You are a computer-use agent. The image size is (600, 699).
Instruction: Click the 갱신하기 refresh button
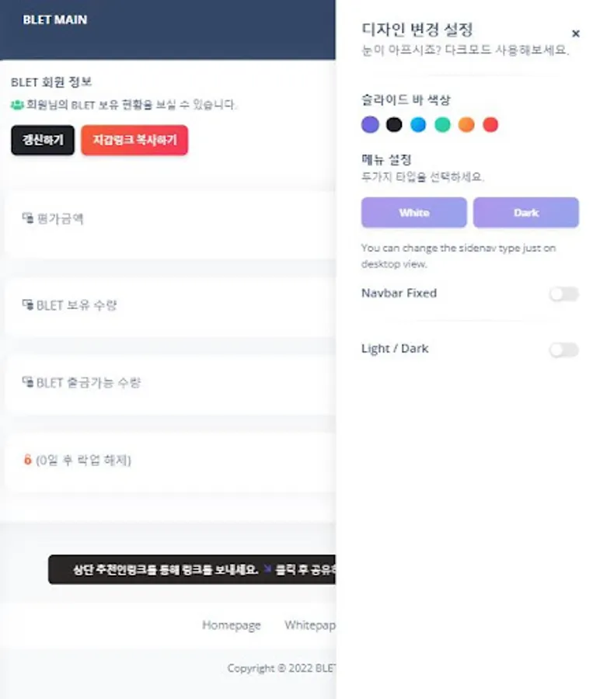click(43, 140)
